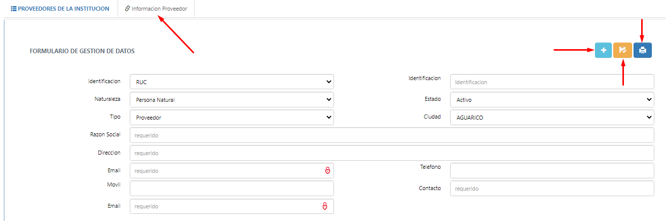Click lock icon in first Email field
The height and width of the screenshot is (221, 666).
pos(327,171)
